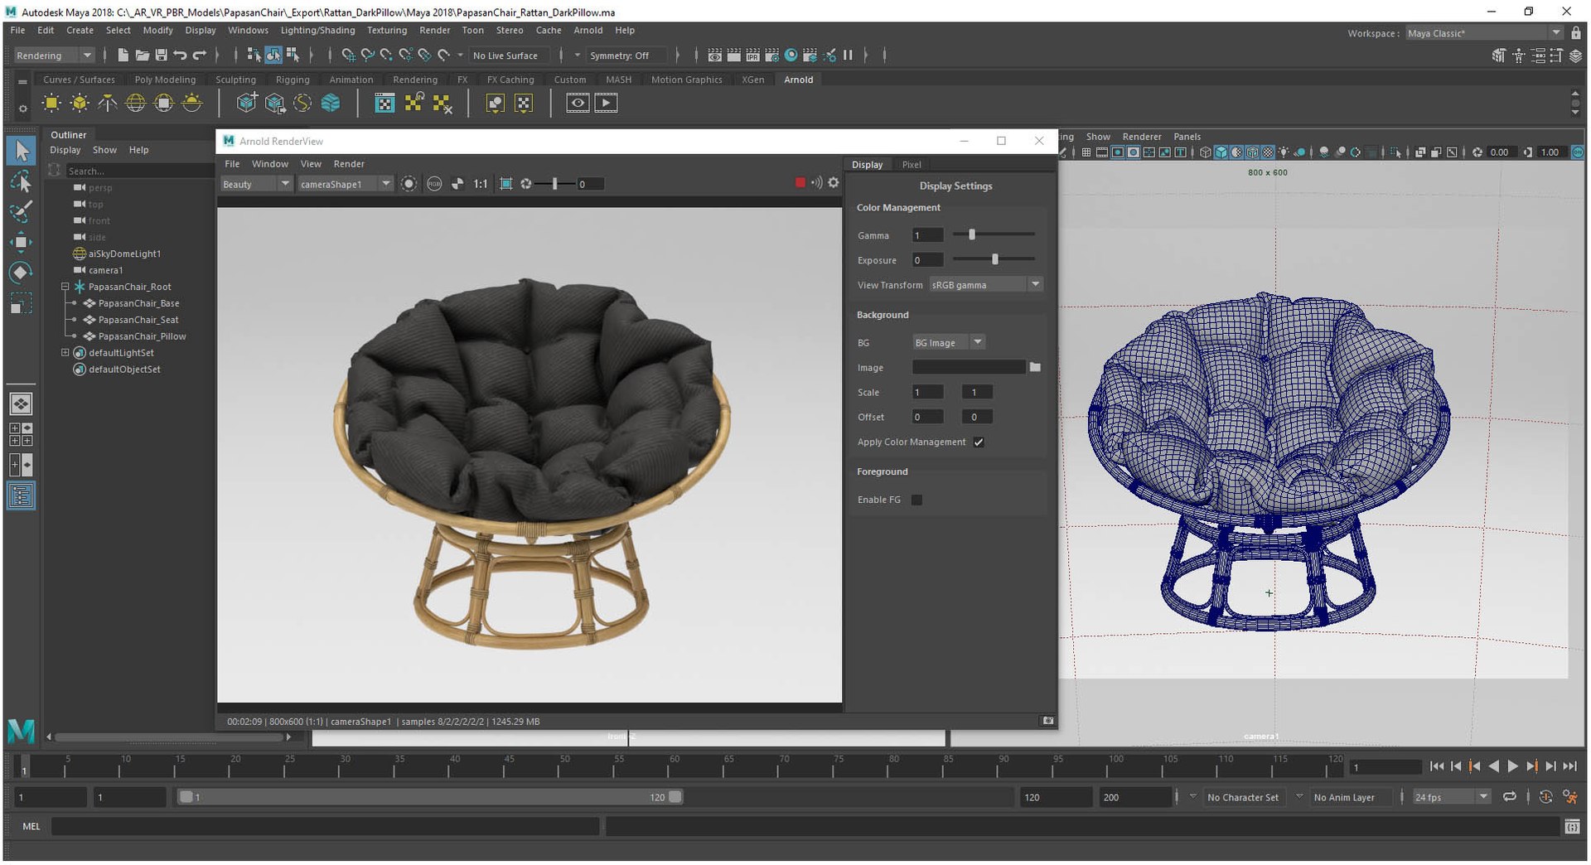Enable the FG foreground checkbox
1591x865 pixels.
pyautogui.click(x=916, y=500)
